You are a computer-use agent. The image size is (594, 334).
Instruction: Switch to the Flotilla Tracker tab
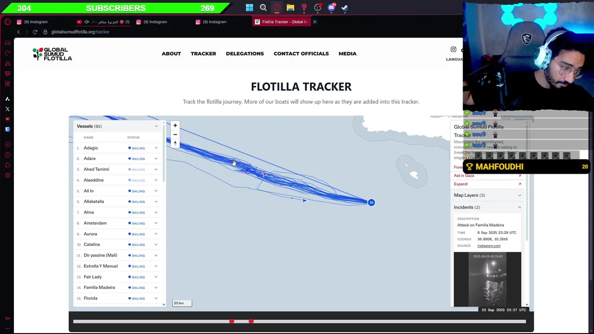tap(281, 22)
